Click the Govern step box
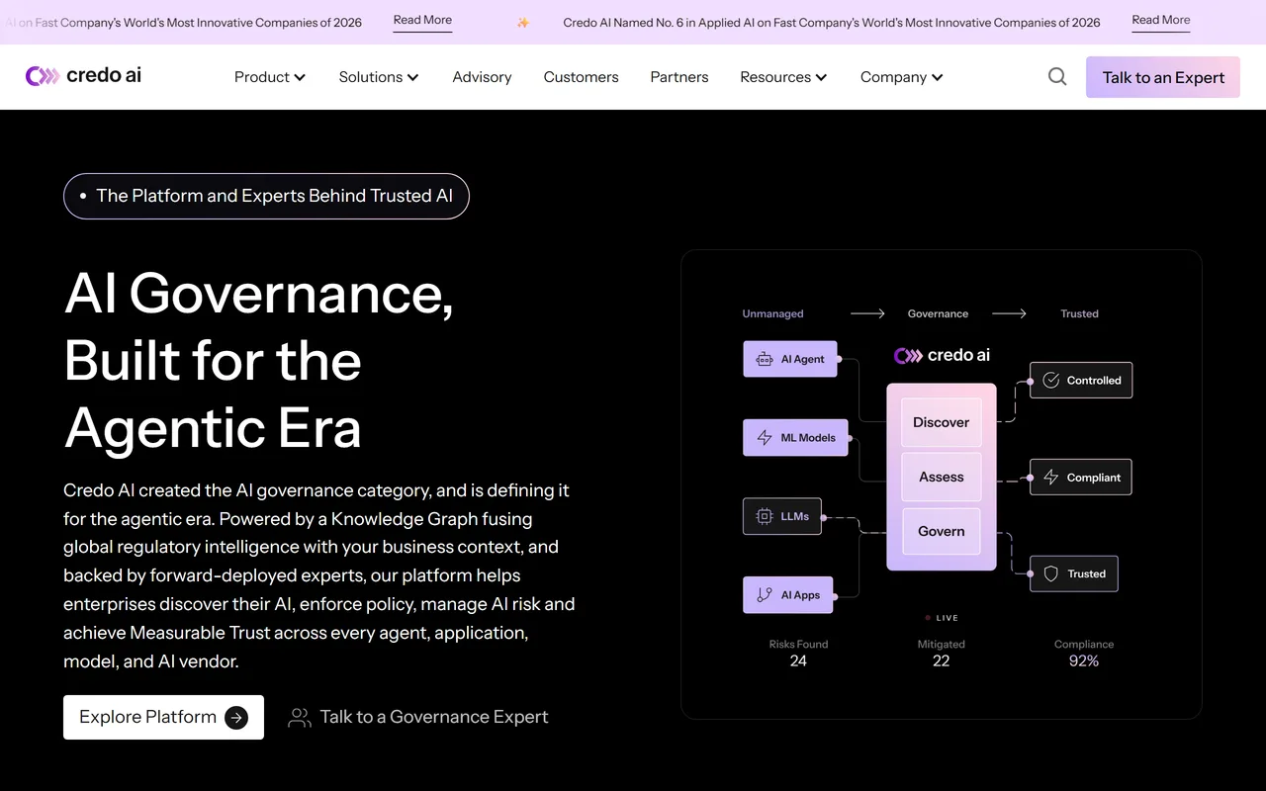1266x791 pixels. 942,532
